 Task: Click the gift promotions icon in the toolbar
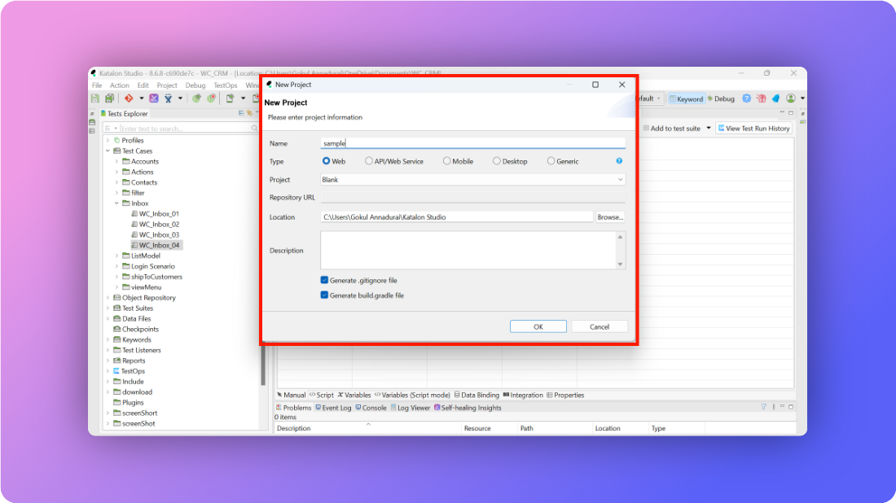click(762, 98)
